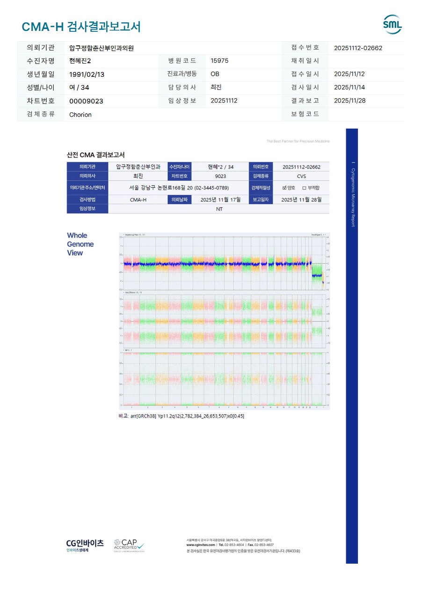Viewport: 421px width, 595px height.
Task: Click the CVS specimen value
Action: (x=301, y=176)
